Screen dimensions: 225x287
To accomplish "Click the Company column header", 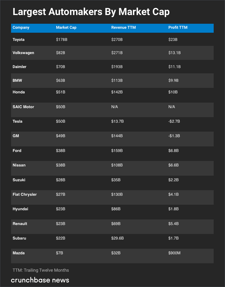I will pyautogui.click(x=21, y=27).
